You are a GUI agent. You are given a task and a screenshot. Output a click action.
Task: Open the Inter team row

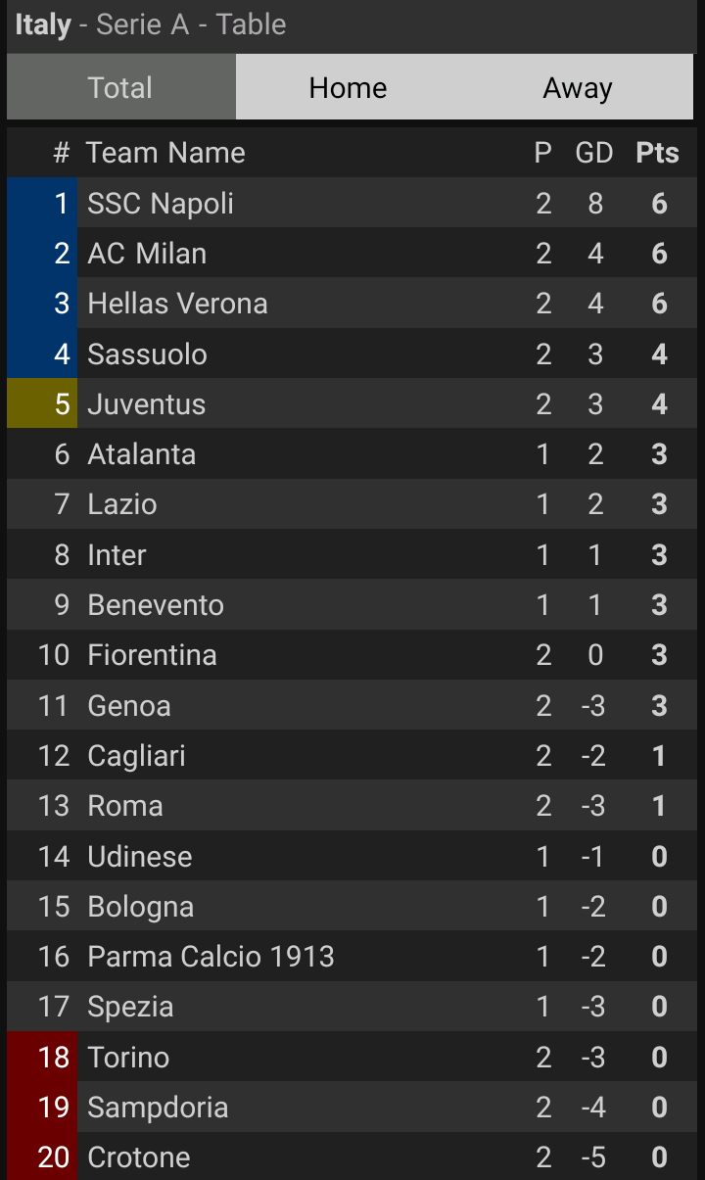pos(117,555)
